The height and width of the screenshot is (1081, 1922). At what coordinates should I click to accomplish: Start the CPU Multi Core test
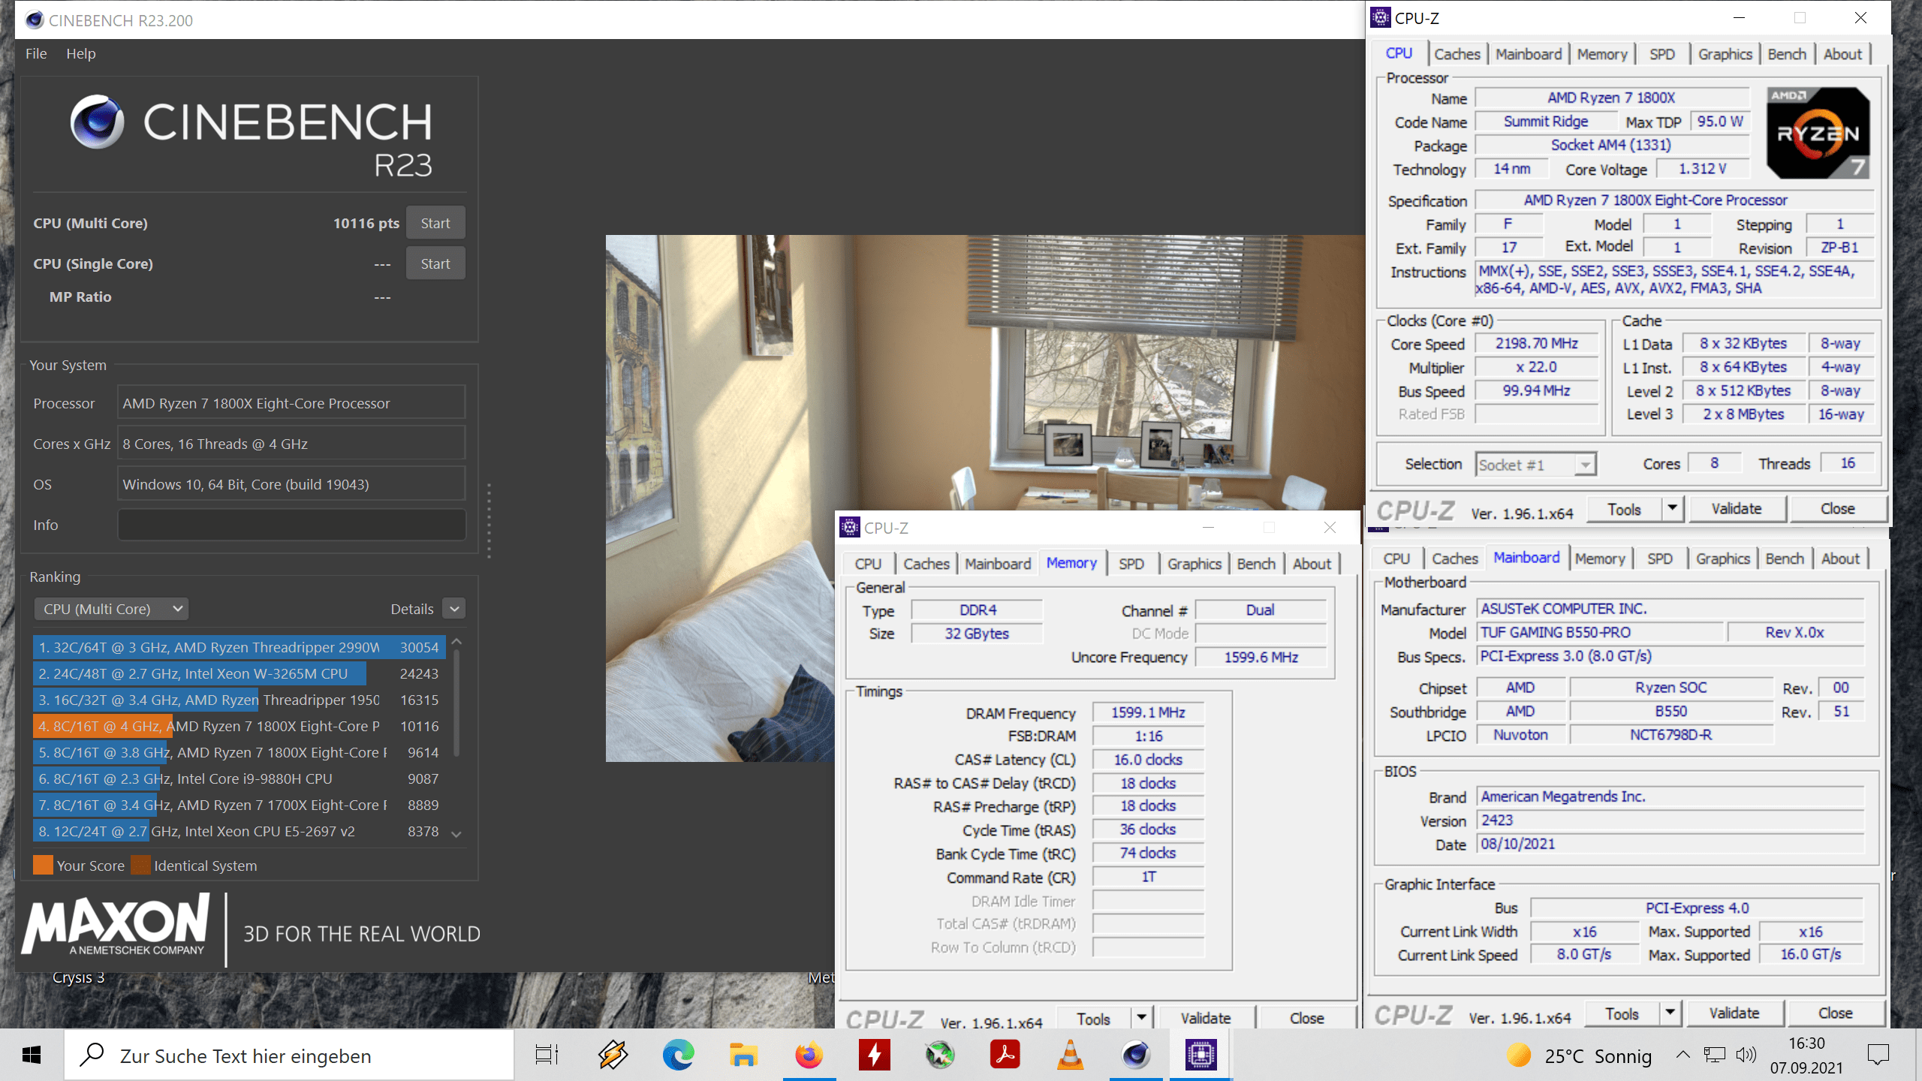click(435, 223)
